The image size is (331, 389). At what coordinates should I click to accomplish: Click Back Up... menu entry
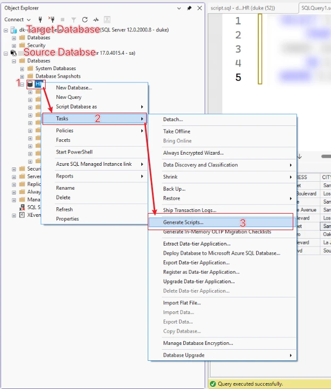[222, 189]
